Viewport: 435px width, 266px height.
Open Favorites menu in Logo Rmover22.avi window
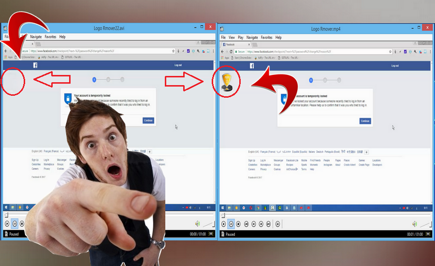click(50, 37)
